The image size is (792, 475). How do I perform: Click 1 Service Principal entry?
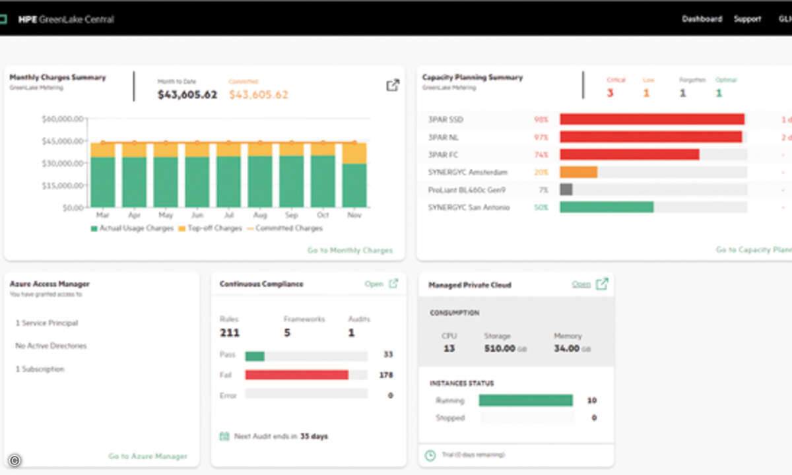[47, 323]
